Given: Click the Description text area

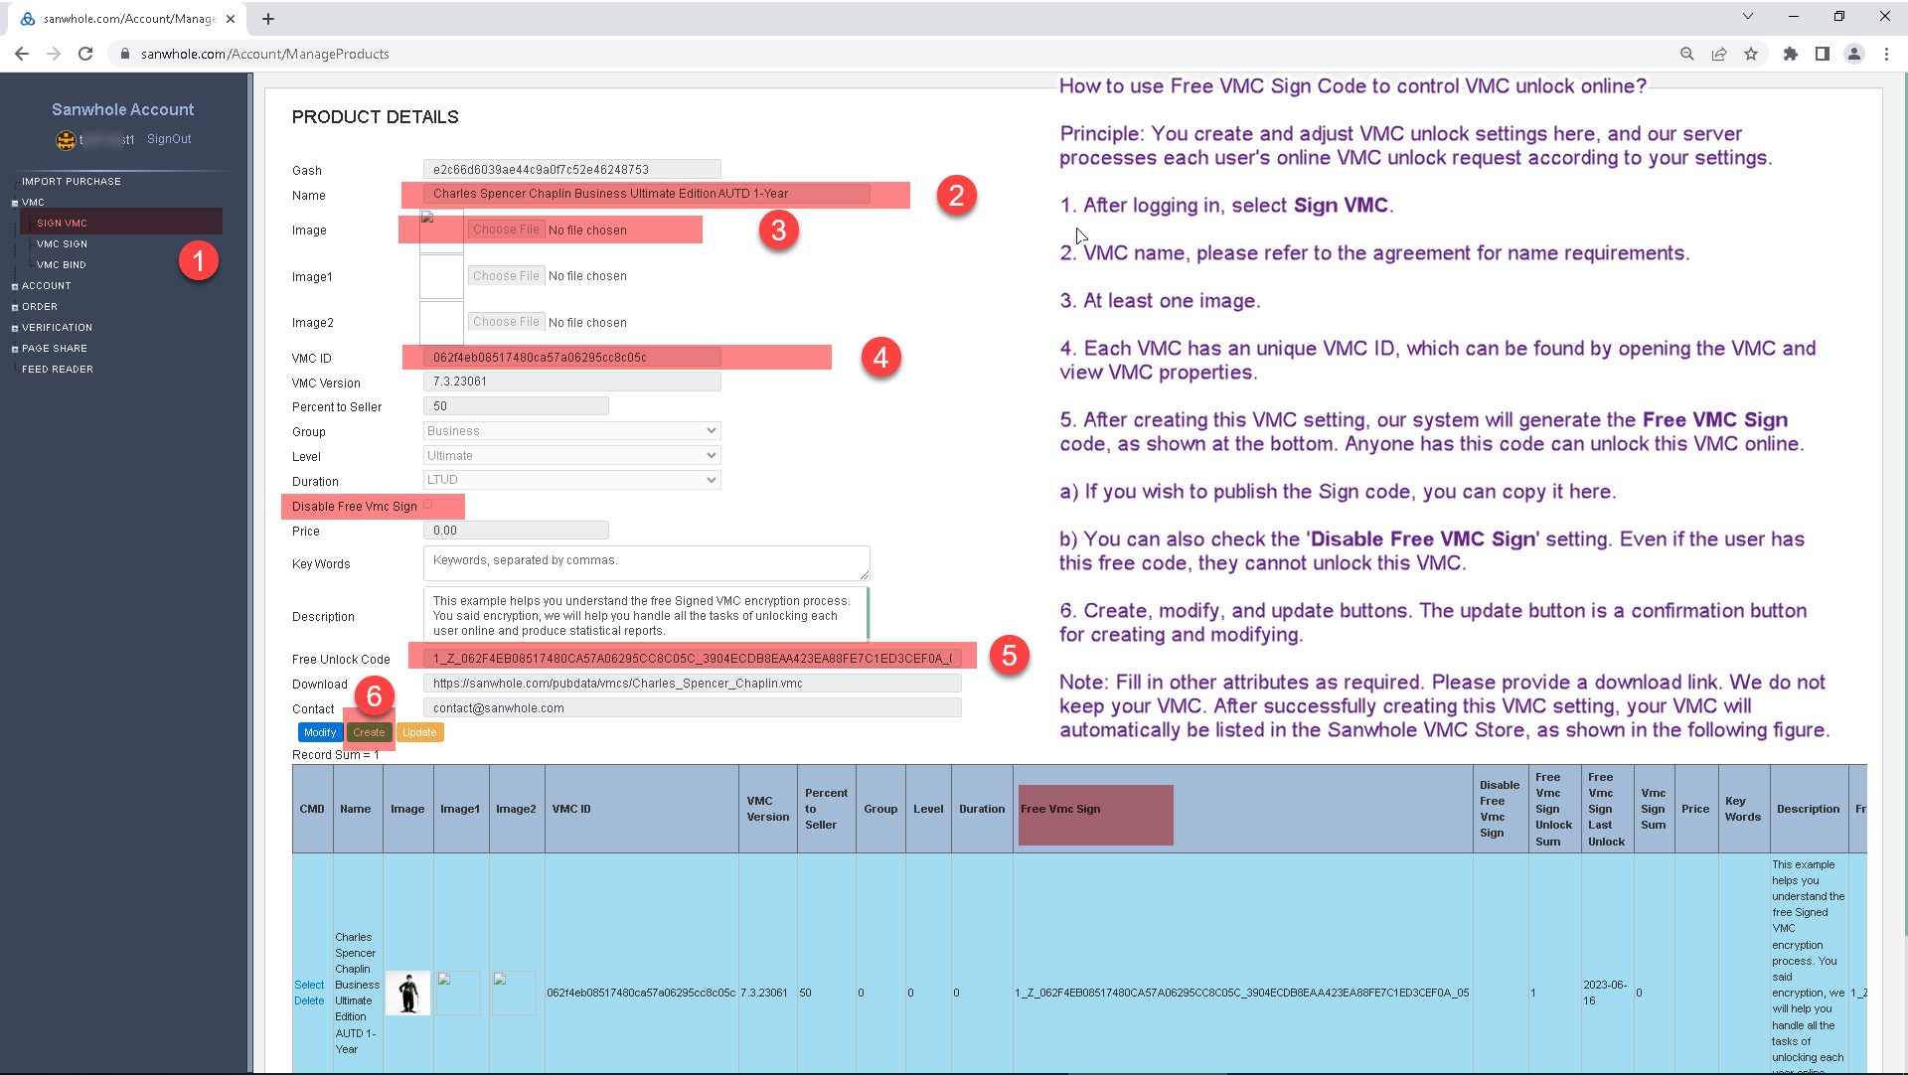Looking at the screenshot, I should [646, 614].
